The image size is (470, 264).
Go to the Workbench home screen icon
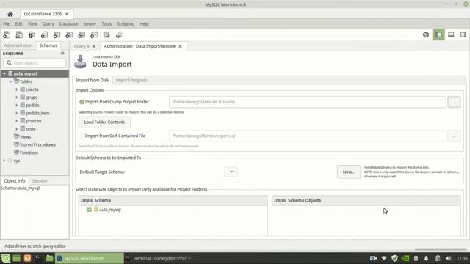click(10, 14)
